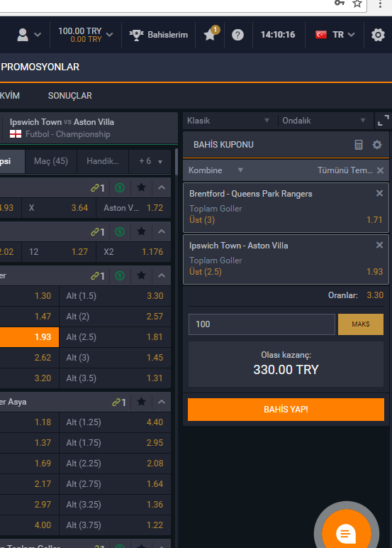The image size is (392, 548).
Task: Switch to the Handik... tab
Action: tap(103, 161)
